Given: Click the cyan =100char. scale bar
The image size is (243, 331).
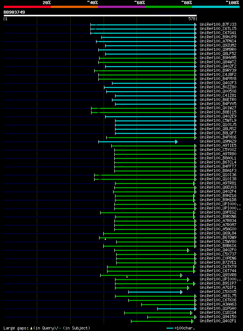Looking at the screenshot, I should (170, 328).
